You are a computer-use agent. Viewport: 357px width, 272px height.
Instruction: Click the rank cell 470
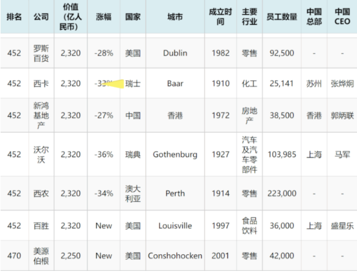(14, 256)
